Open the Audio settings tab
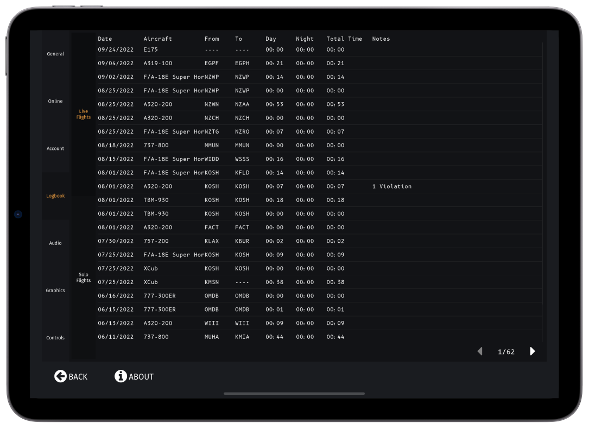This screenshot has width=589, height=429. (x=55, y=243)
